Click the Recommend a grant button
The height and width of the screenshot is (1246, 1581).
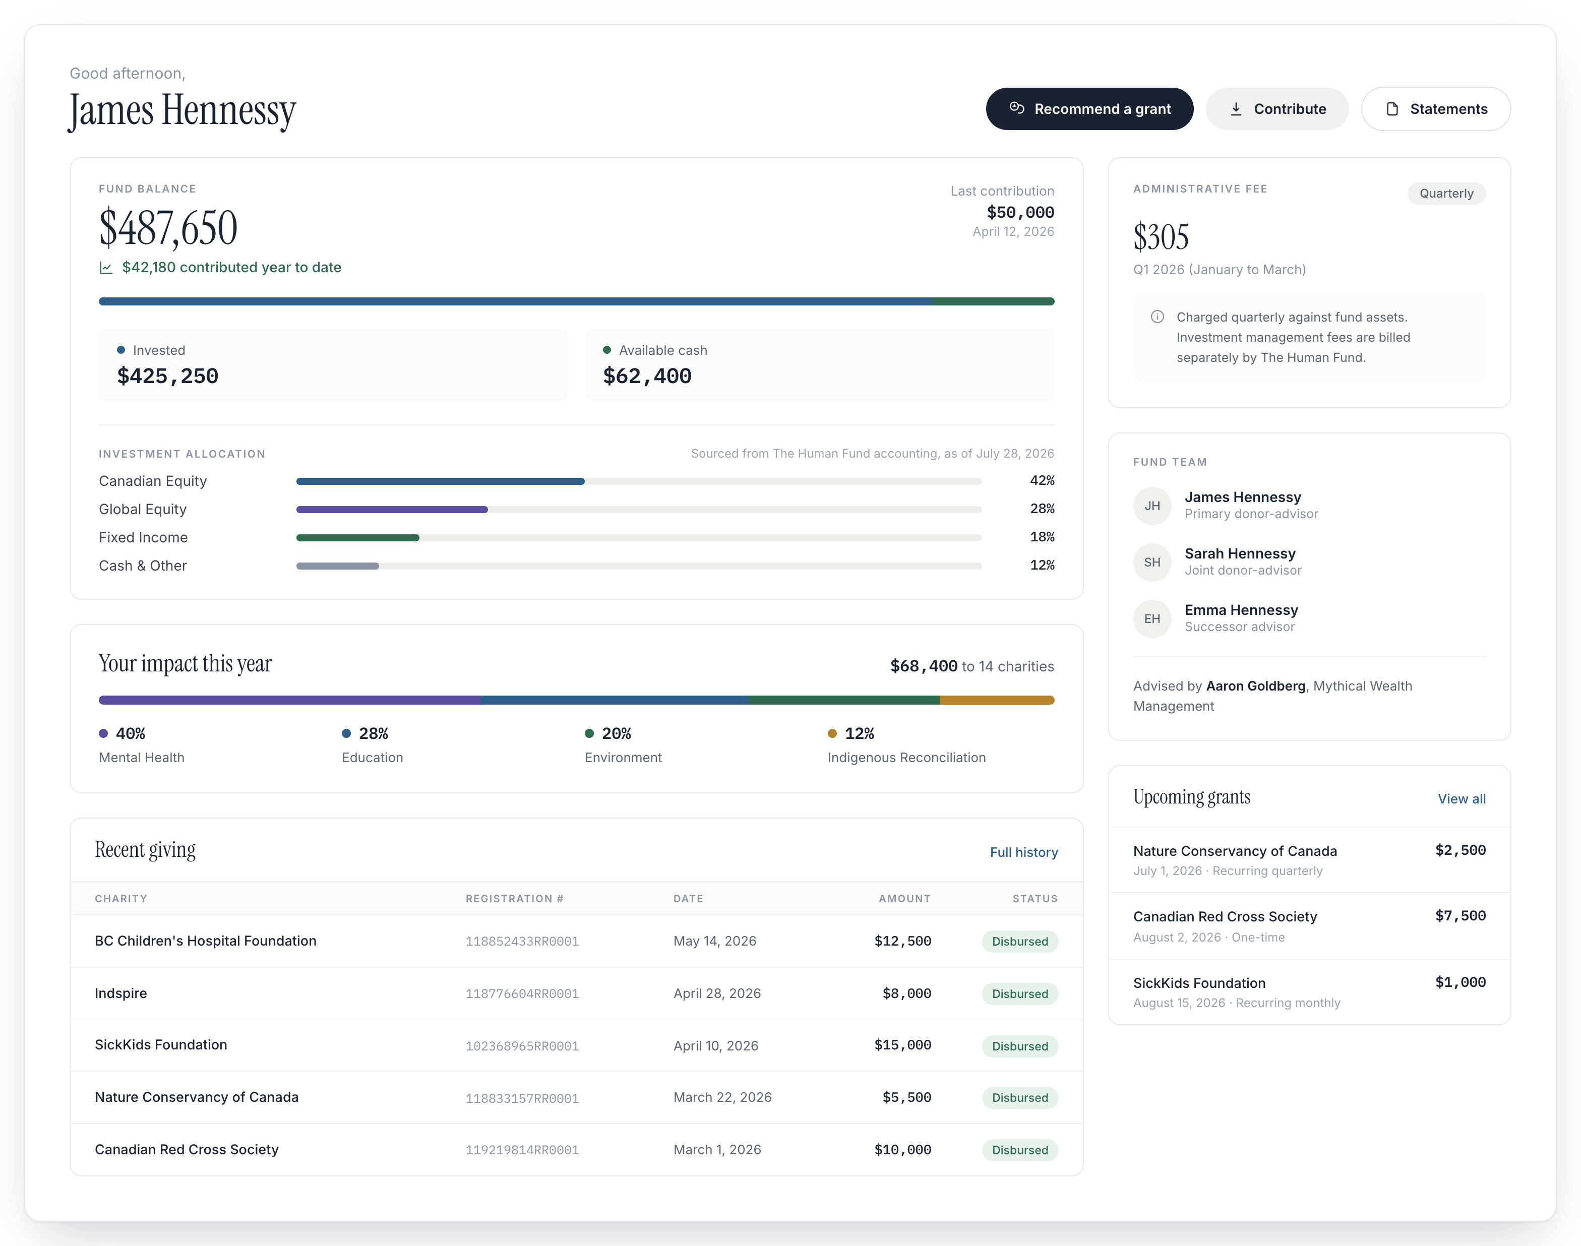(1089, 109)
